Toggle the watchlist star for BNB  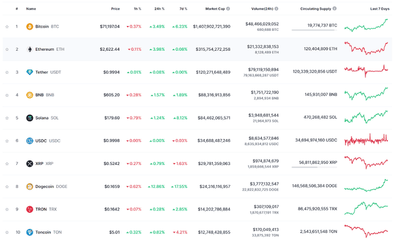click(7, 95)
